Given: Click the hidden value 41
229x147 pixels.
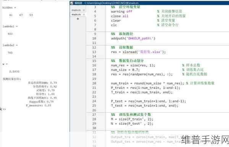Looking at the screenshot, I should pos(11,15).
